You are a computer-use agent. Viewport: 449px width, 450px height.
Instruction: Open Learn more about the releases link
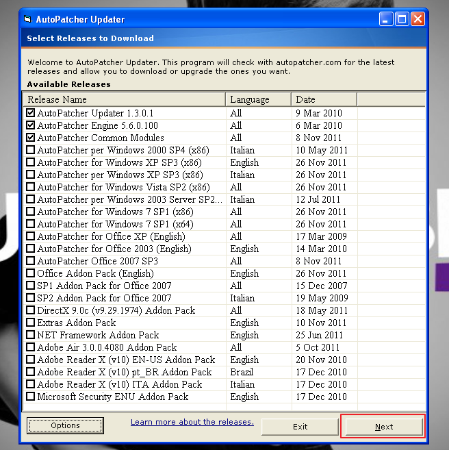(x=192, y=422)
